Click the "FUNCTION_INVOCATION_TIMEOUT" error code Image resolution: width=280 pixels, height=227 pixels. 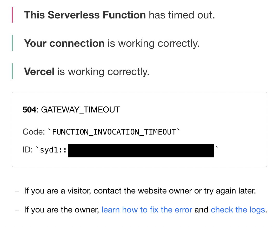(114, 132)
